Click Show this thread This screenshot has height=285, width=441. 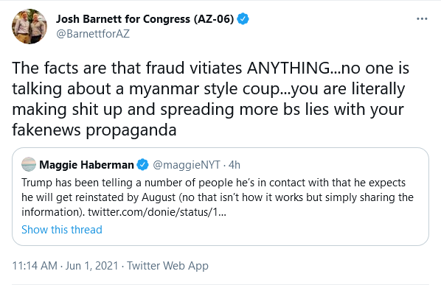point(62,230)
